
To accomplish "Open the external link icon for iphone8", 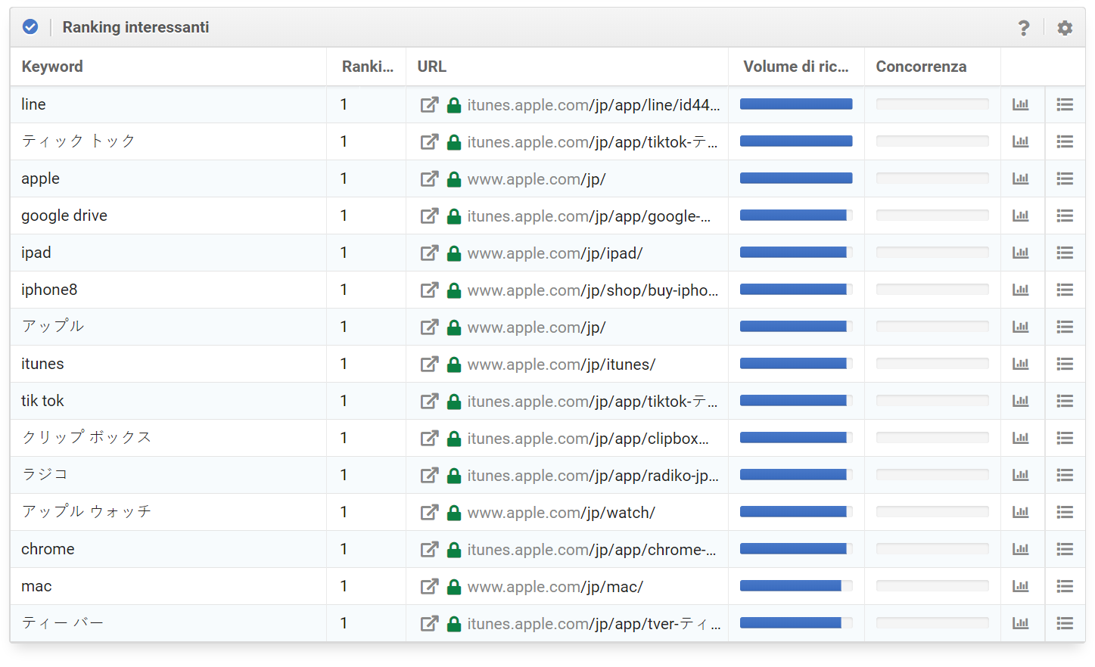I will pos(429,290).
